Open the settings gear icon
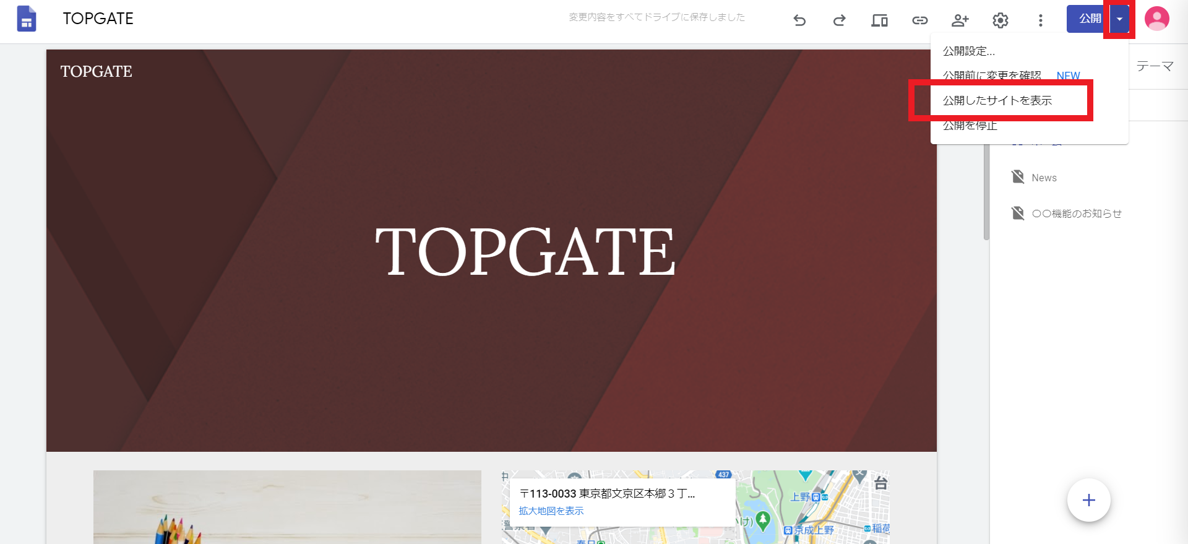 1000,20
